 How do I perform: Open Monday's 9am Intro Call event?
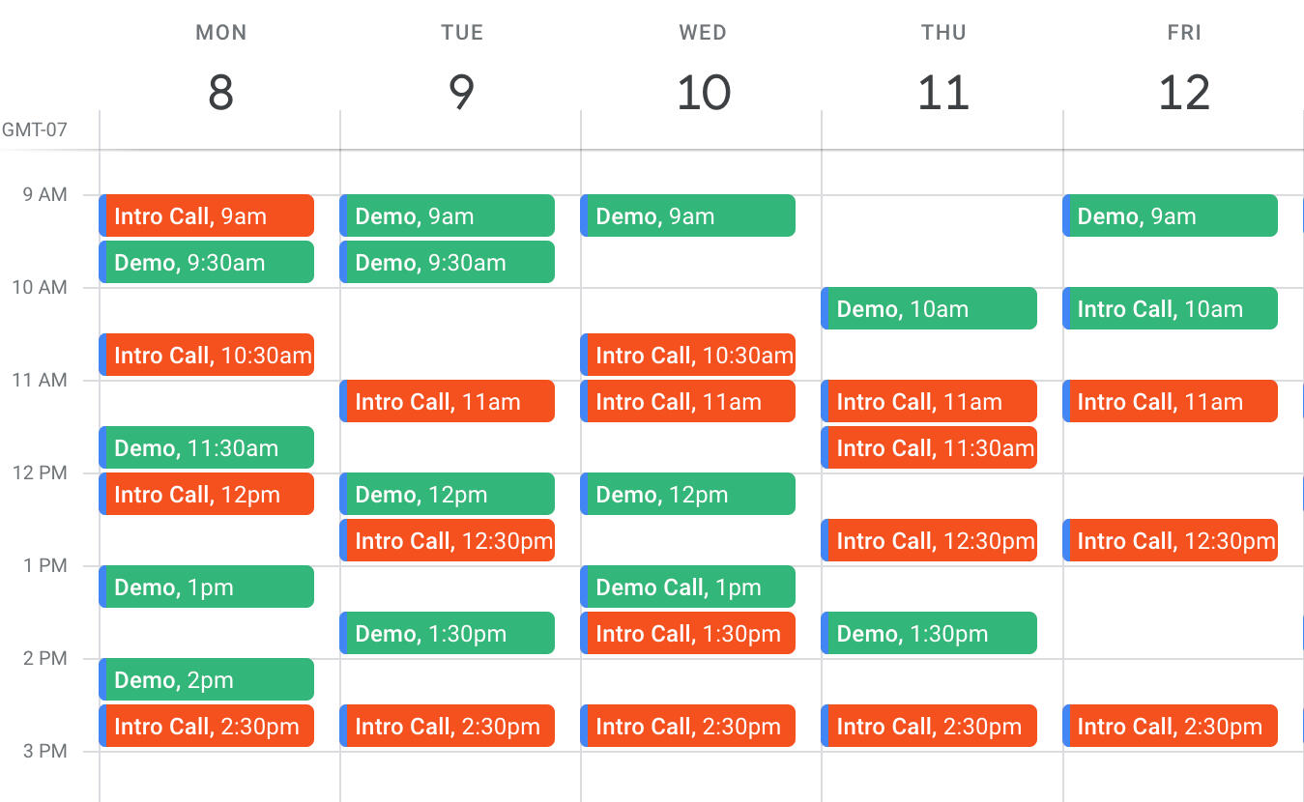click(207, 215)
